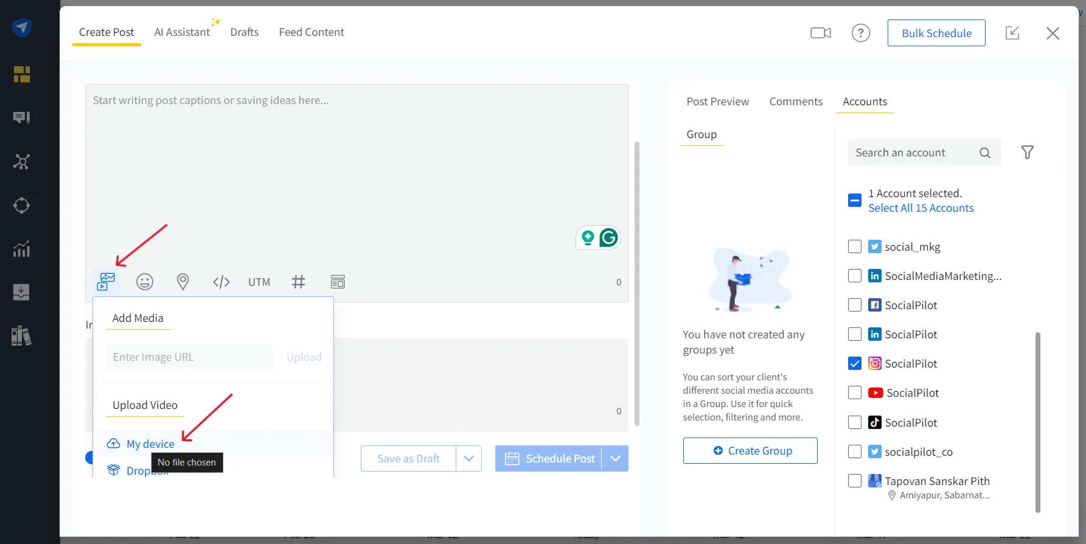Close the Create Post dialog
This screenshot has height=544, width=1086.
point(1053,33)
